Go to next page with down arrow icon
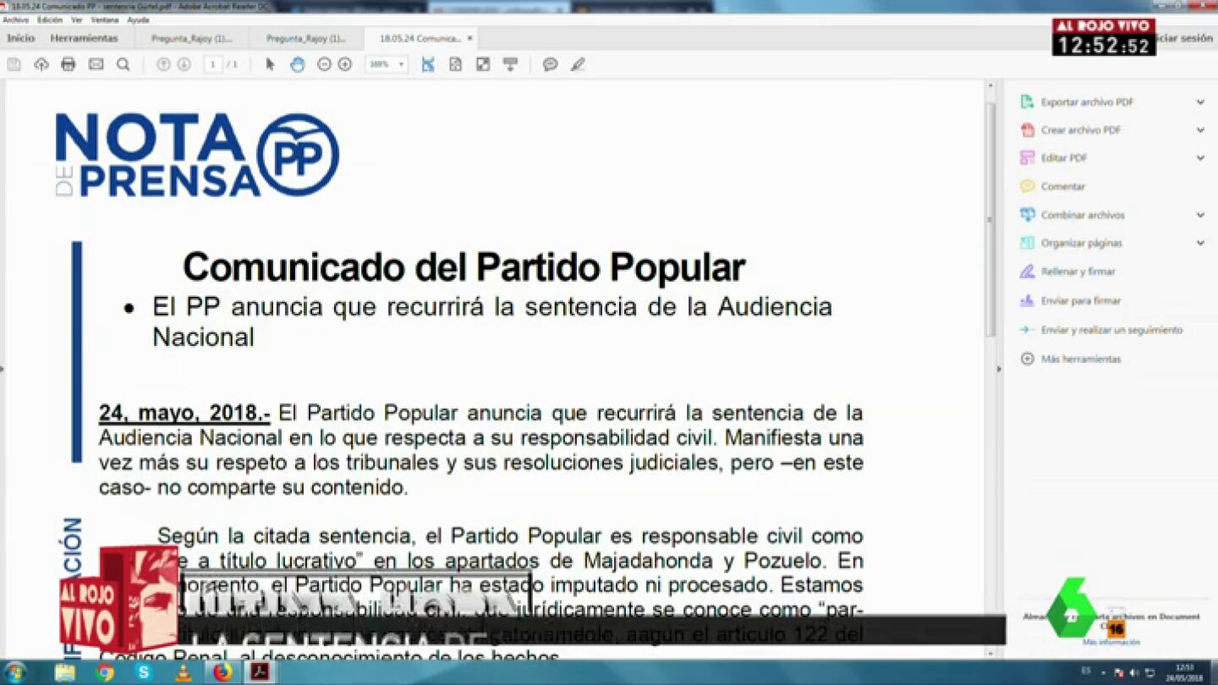Viewport: 1218px width, 685px height. [184, 64]
